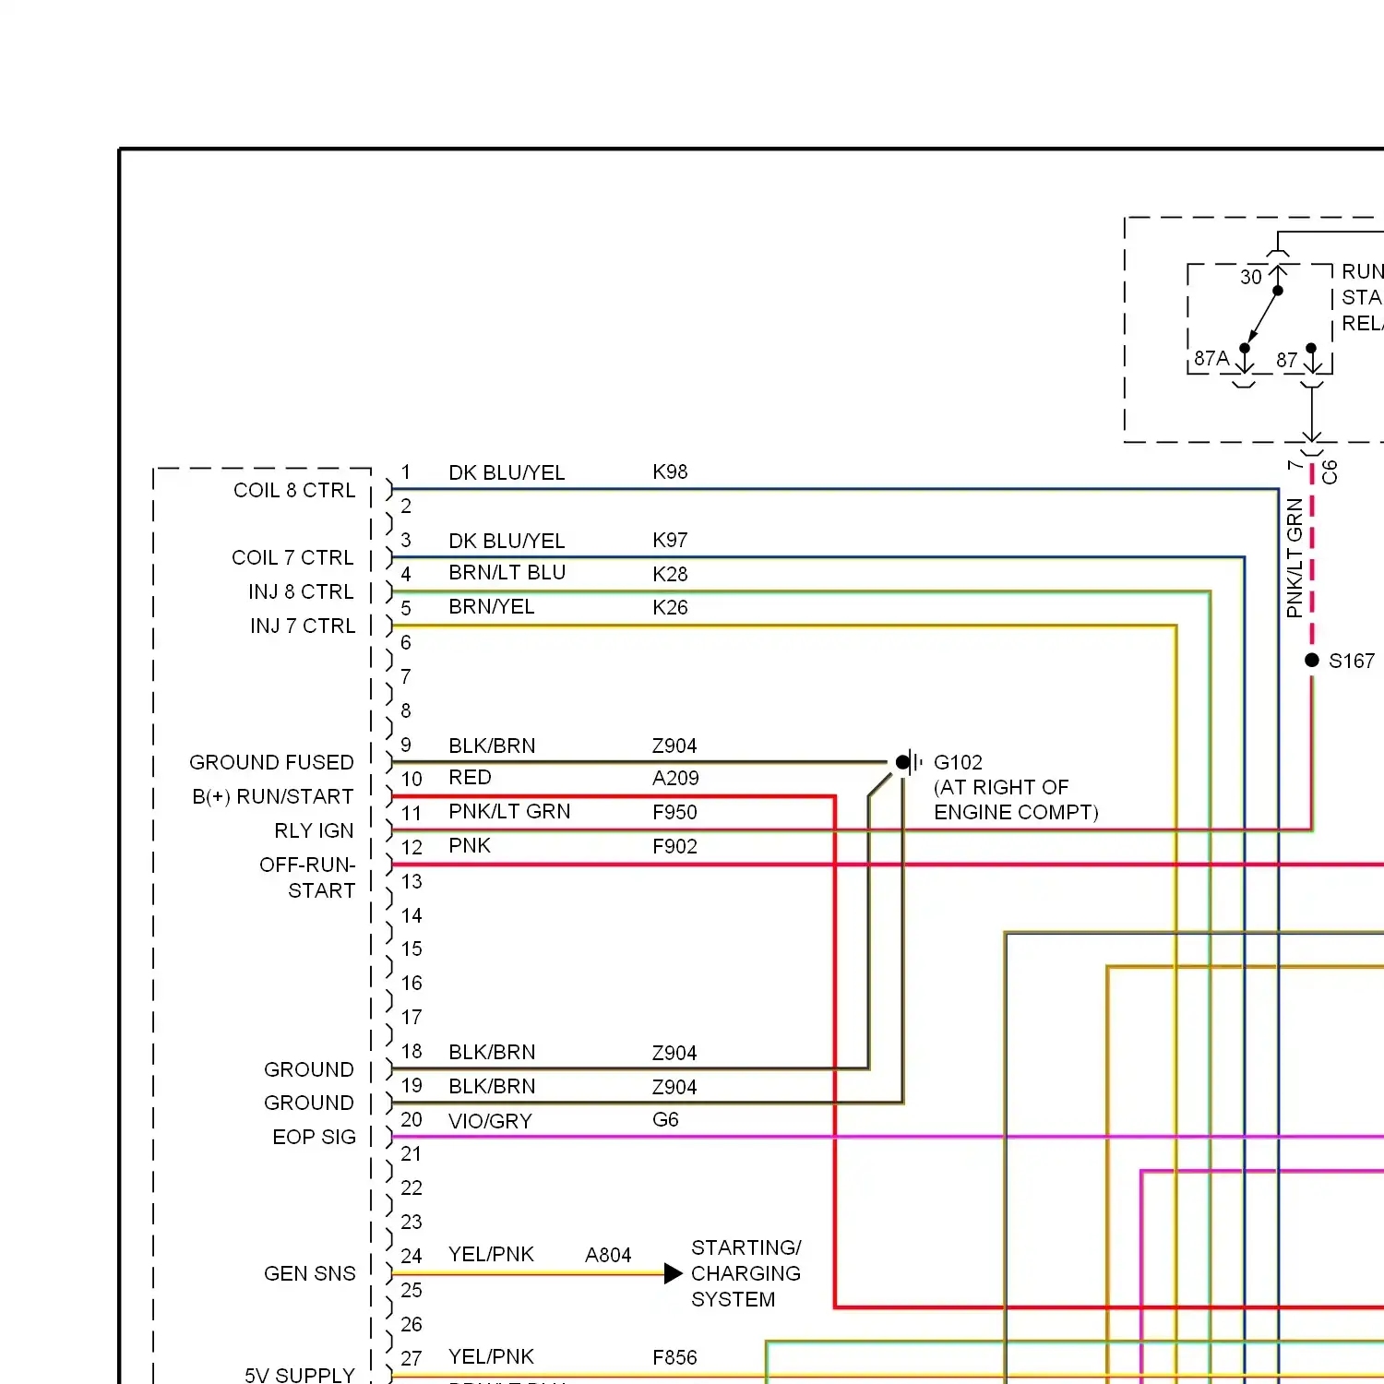This screenshot has height=1384, width=1384.
Task: Click pin number 20
Action: (x=412, y=1119)
